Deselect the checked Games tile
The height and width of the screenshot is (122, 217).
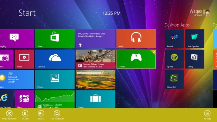pos(136,59)
